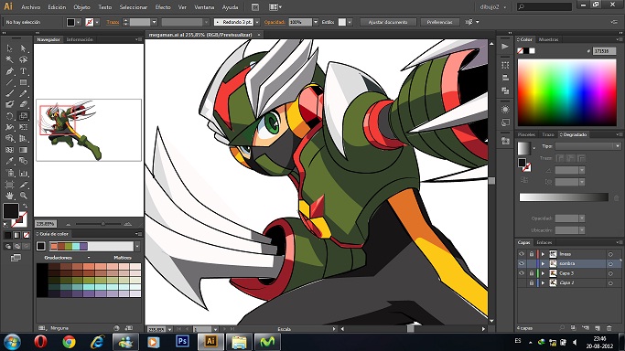Select the Direct Selection tool

point(23,48)
